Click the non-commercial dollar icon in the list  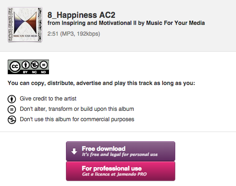[12, 120]
